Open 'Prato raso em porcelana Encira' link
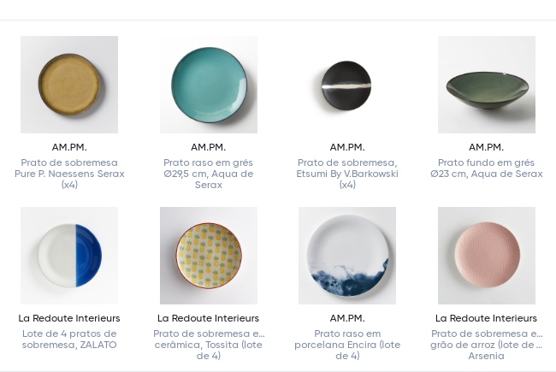The image size is (556, 372). [x=346, y=345]
